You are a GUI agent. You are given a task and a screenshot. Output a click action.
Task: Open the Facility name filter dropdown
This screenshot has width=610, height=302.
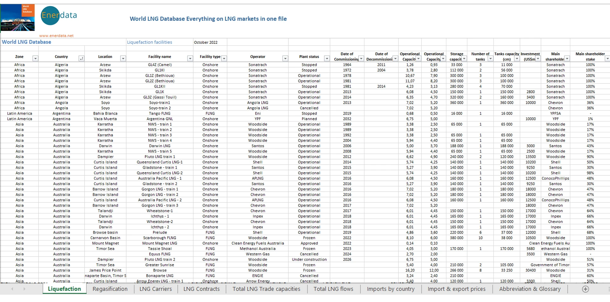click(x=190, y=58)
